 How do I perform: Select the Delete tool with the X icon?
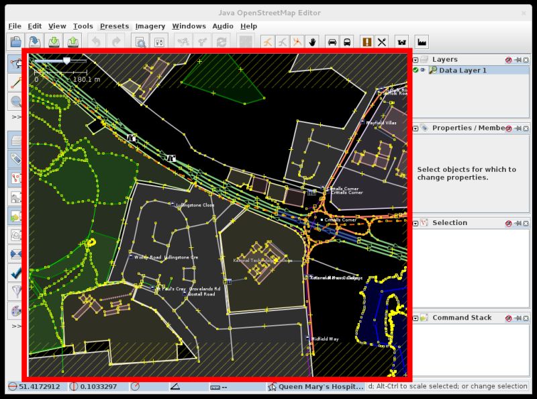[x=381, y=42]
